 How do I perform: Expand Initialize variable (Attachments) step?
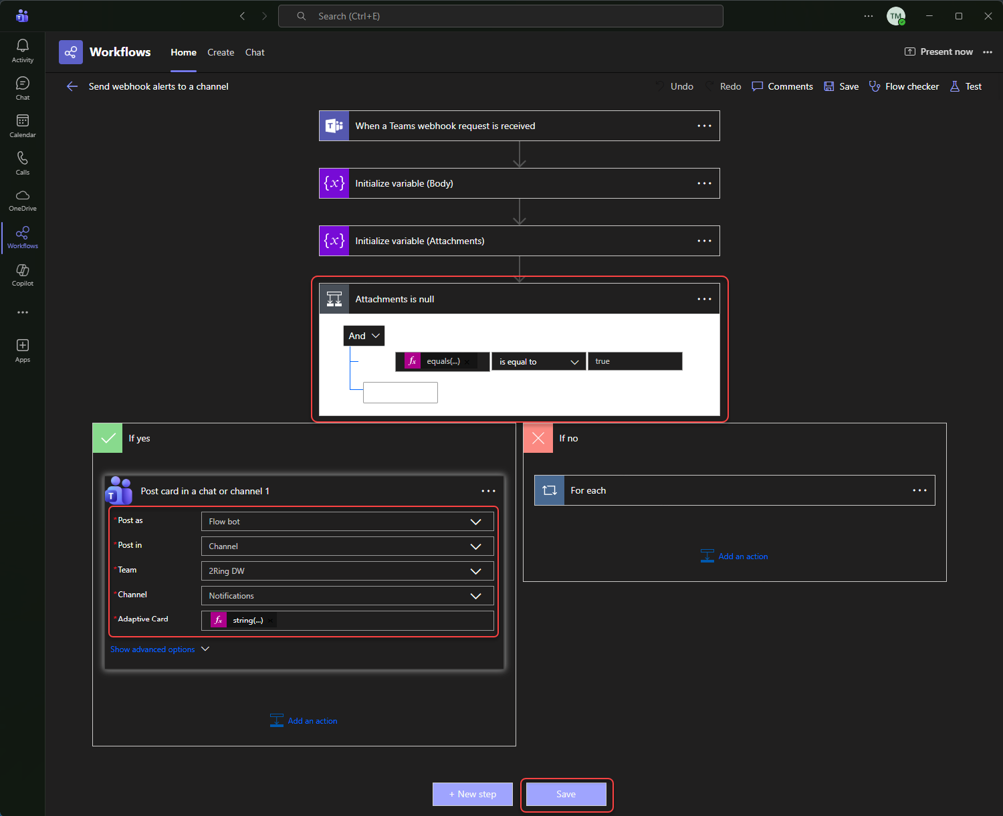[x=520, y=241]
